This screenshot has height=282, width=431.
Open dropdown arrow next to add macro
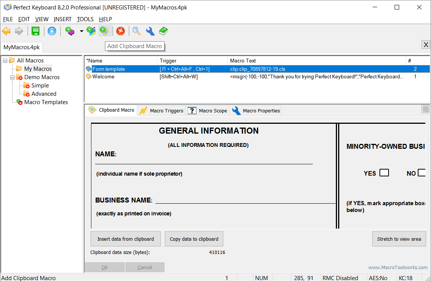[x=81, y=31]
